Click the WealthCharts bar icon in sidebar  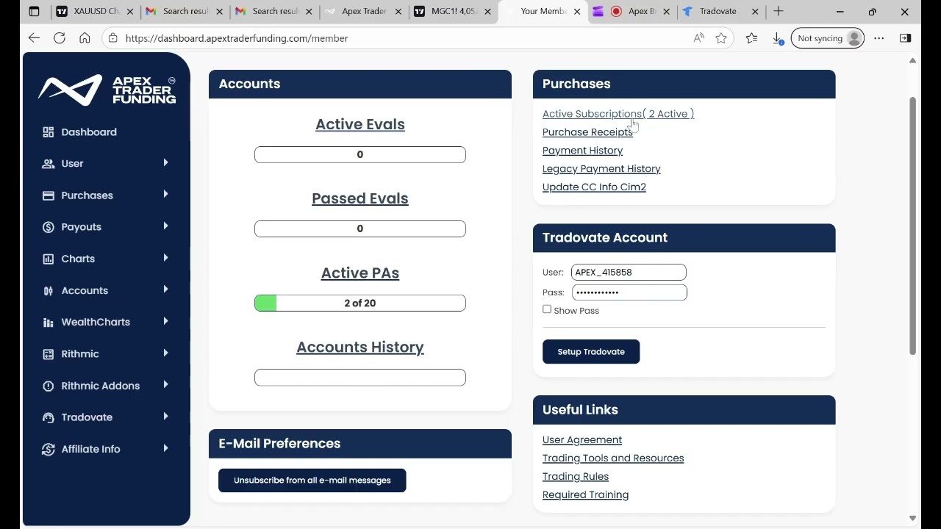(x=49, y=323)
